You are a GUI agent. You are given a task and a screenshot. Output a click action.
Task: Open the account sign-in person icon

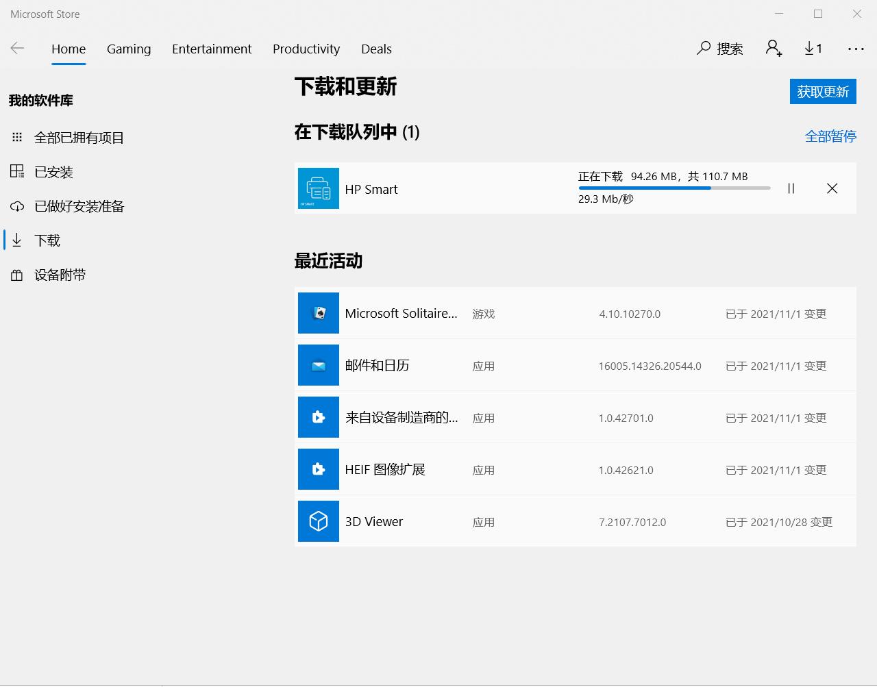tap(774, 49)
